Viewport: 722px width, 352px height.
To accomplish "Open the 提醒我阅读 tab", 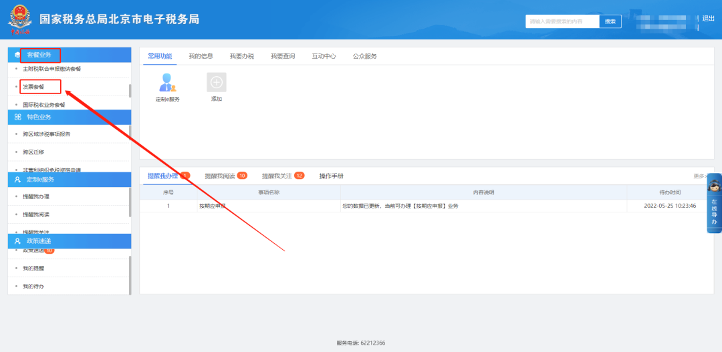I will pos(219,176).
